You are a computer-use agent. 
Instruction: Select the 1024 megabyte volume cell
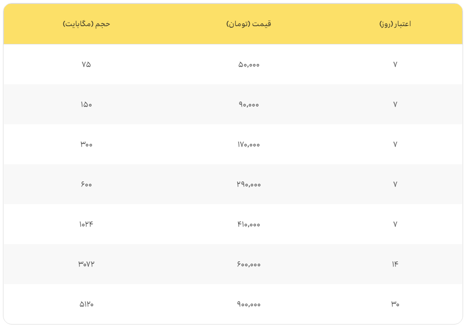point(86,224)
